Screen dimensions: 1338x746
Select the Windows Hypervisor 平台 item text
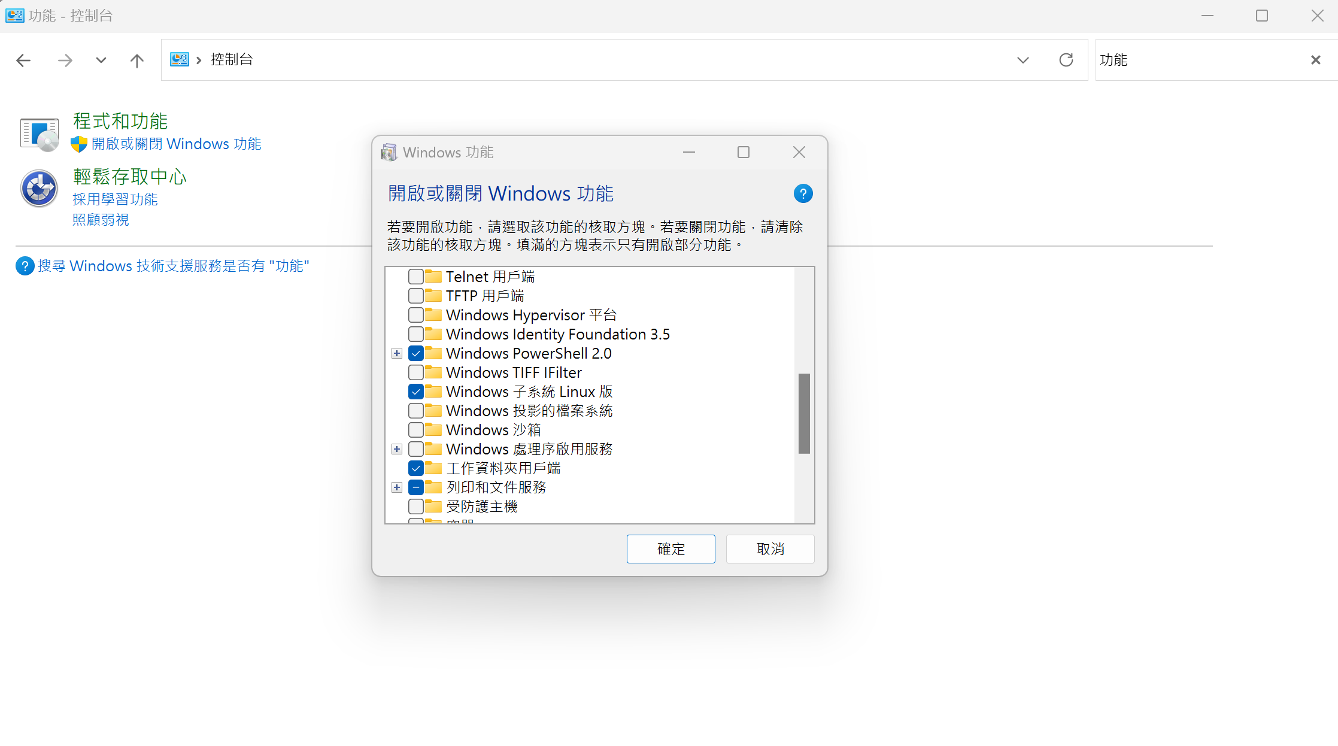click(x=532, y=315)
